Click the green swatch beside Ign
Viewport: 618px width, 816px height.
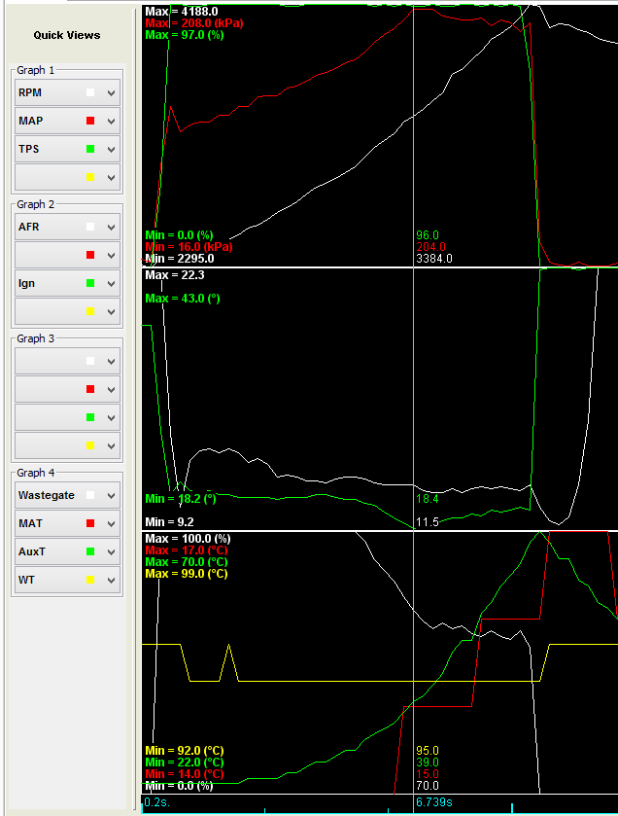click(x=90, y=283)
